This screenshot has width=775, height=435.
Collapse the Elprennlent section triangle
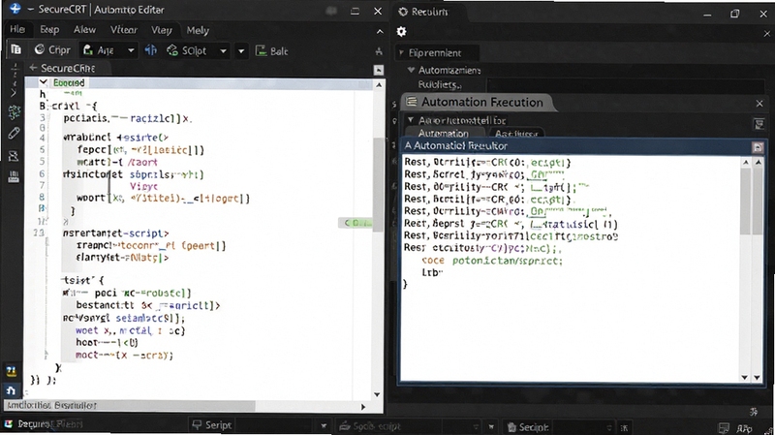point(401,52)
